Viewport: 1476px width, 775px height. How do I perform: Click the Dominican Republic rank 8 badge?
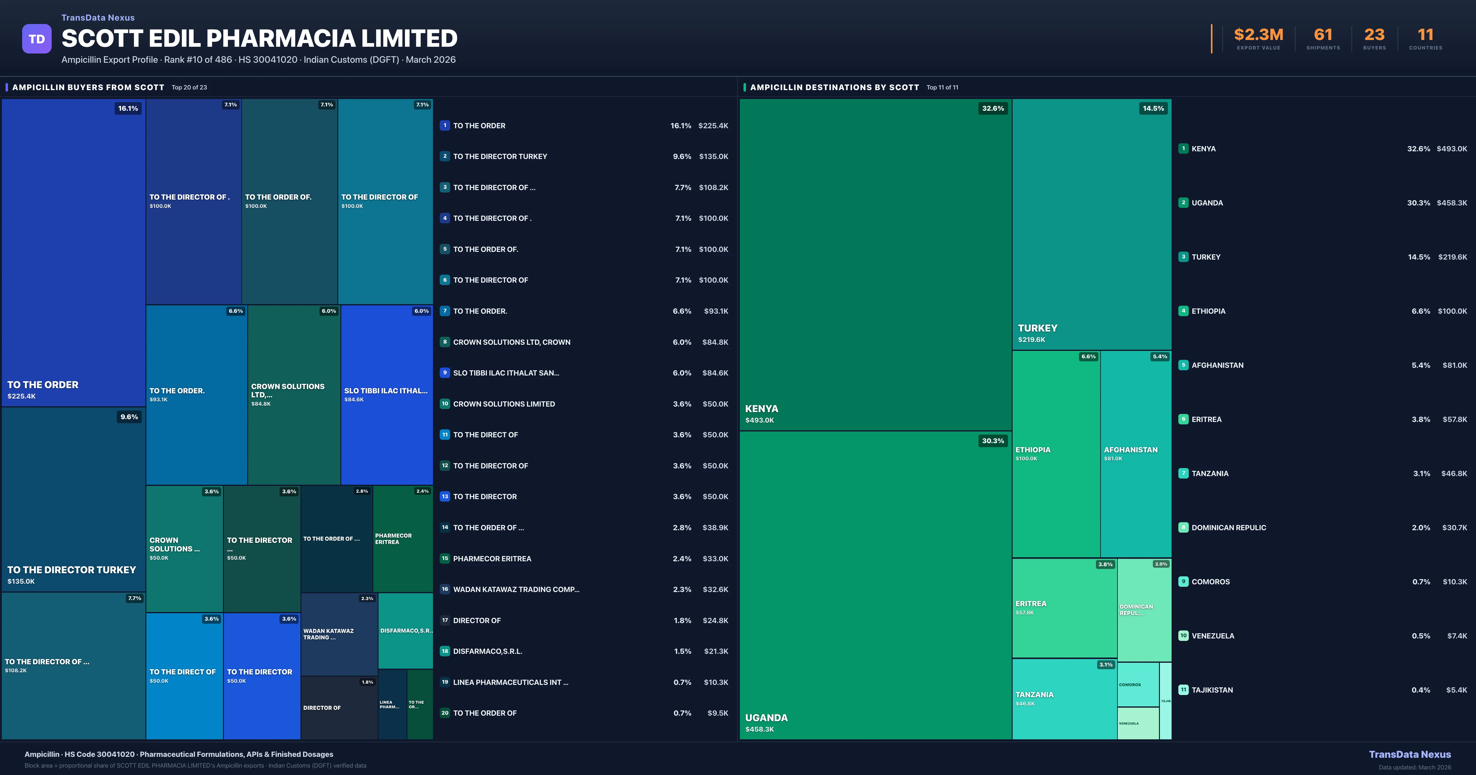[x=1183, y=527]
